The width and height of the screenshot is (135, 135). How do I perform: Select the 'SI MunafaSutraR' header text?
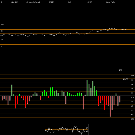[x=33, y=2]
